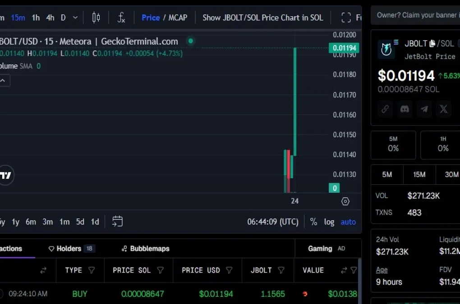Image resolution: width=460 pixels, height=304 pixels.
Task: Filter transactions by PRICE SOL column
Action: pos(160,270)
